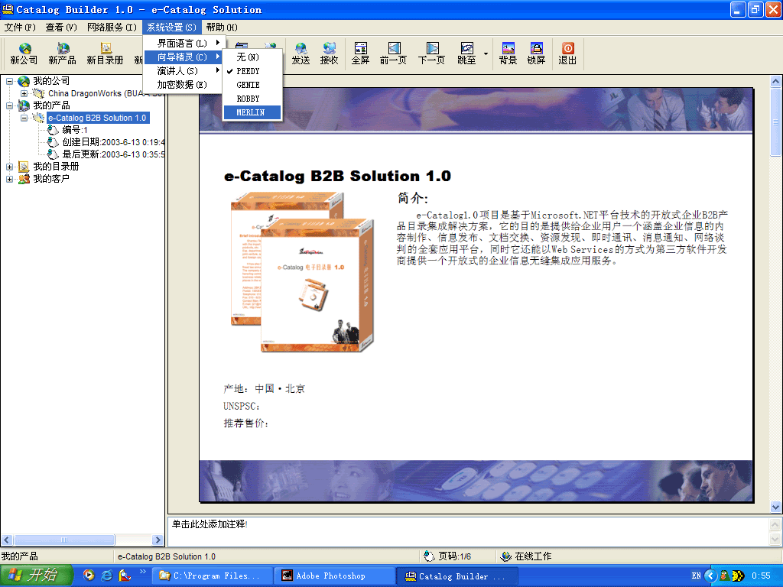Open the 演讲人(S) submenu
Viewport: 783px width, 587px height.
pyautogui.click(x=183, y=71)
